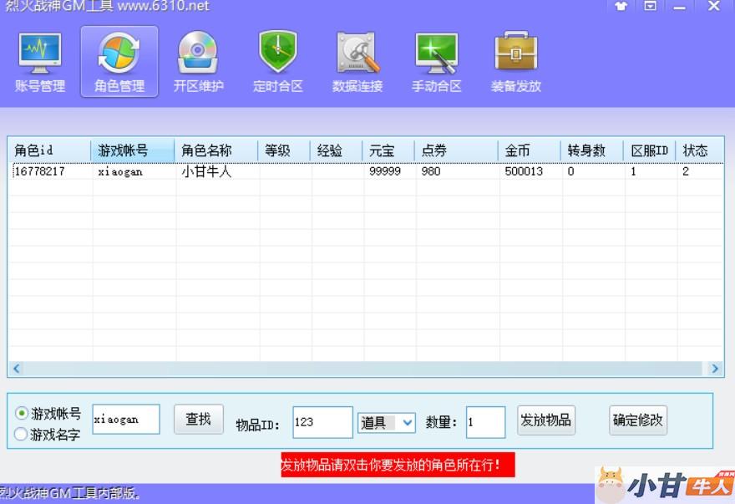Image resolution: width=735 pixels, height=504 pixels.
Task: Click the table's left scroll arrow
Action: pos(17,369)
